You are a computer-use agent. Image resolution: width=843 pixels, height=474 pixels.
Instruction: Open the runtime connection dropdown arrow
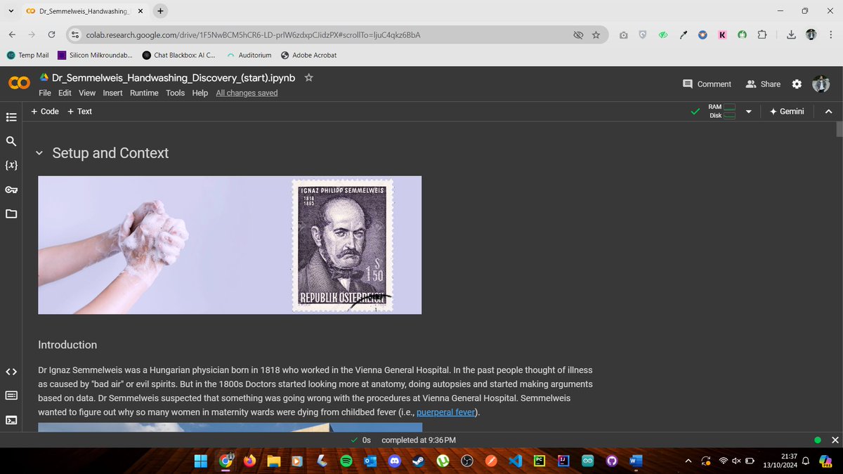point(748,112)
